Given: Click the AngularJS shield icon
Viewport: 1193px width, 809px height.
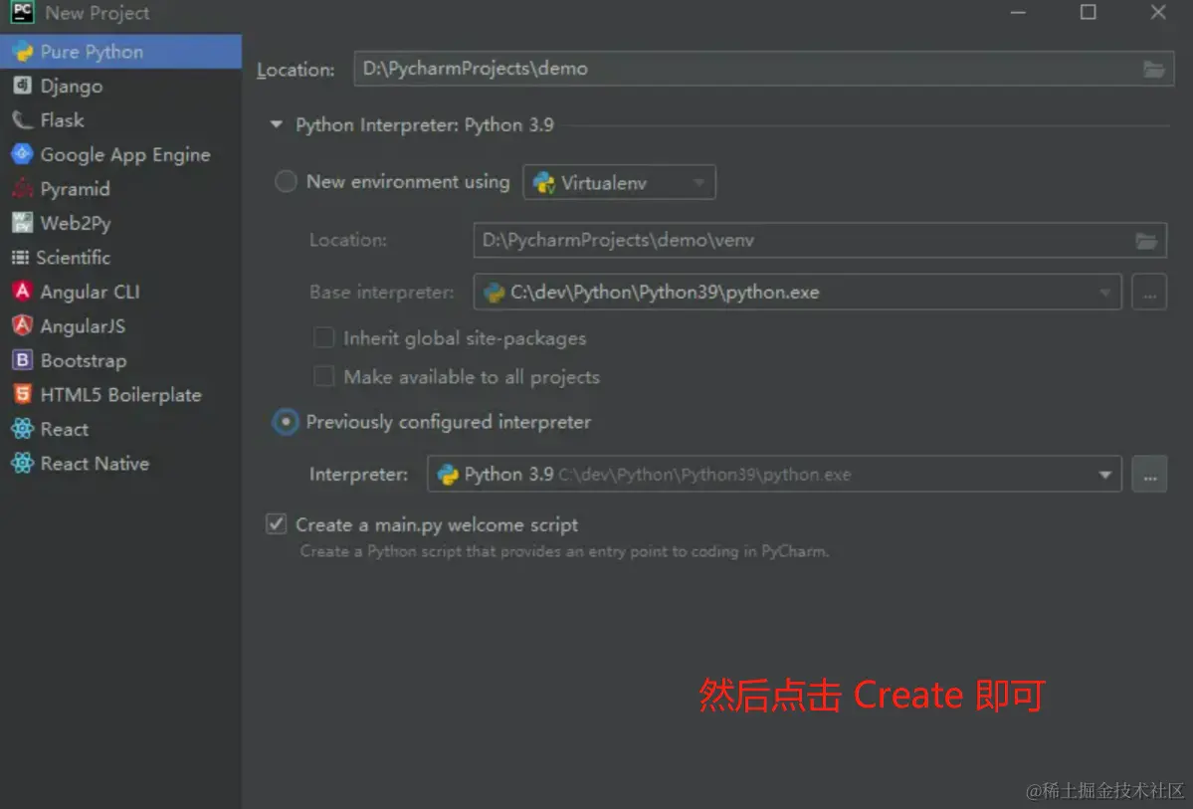Looking at the screenshot, I should (x=22, y=325).
